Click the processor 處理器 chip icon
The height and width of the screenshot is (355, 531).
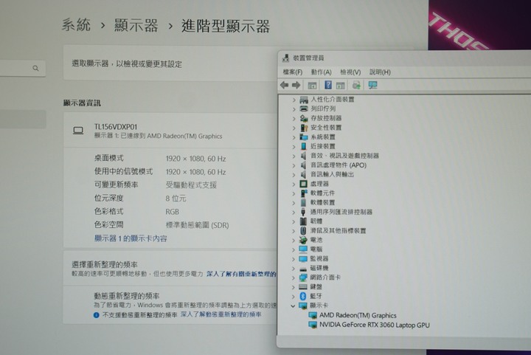303,184
